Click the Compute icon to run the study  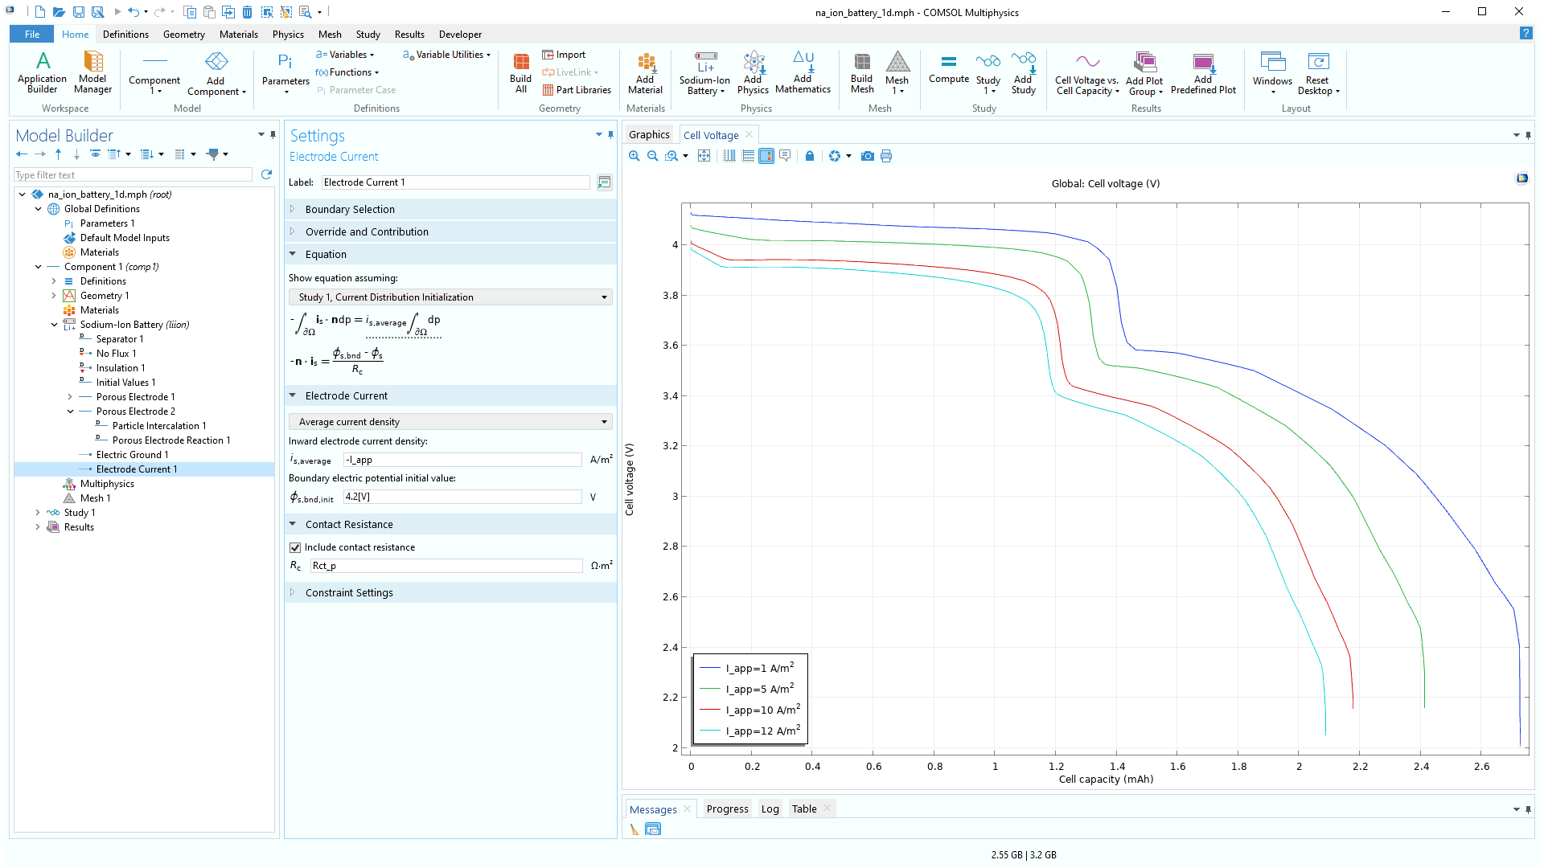click(x=949, y=72)
